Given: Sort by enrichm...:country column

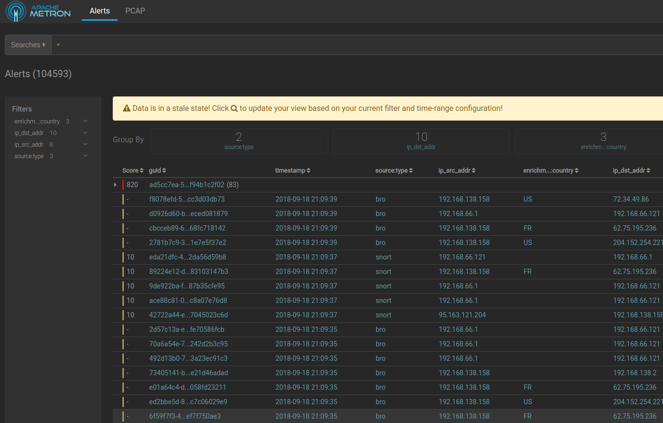Looking at the screenshot, I should [x=551, y=171].
